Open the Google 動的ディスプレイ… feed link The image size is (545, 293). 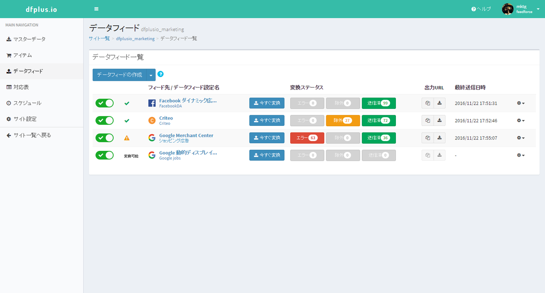pos(188,153)
